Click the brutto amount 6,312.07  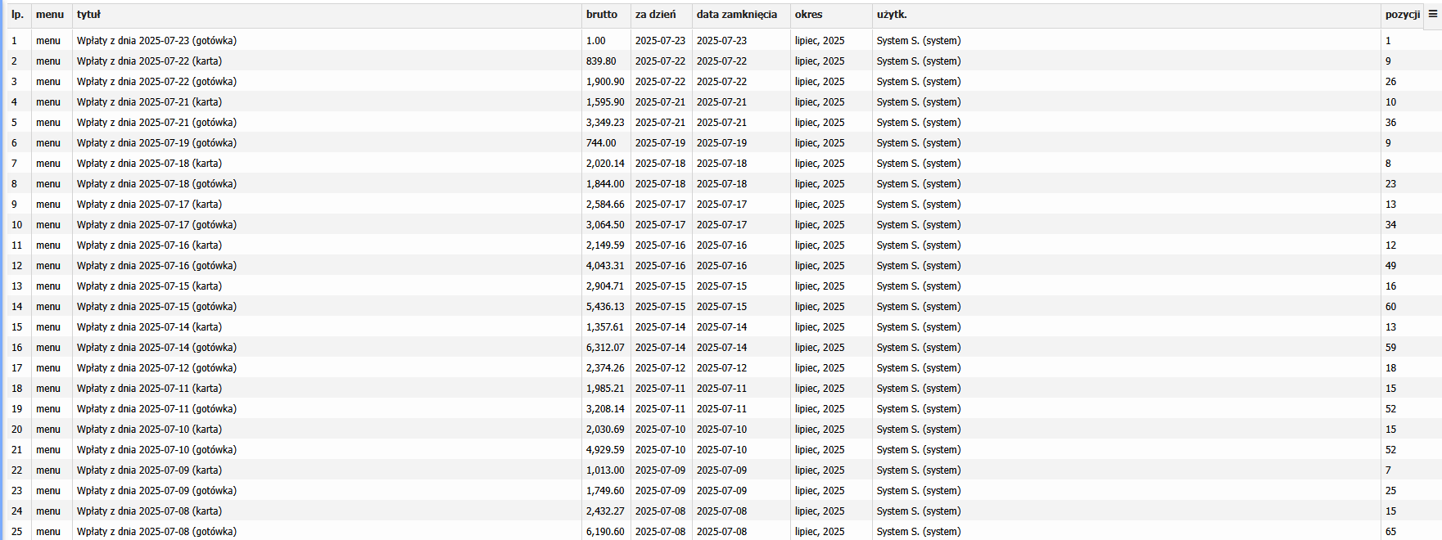(x=605, y=348)
